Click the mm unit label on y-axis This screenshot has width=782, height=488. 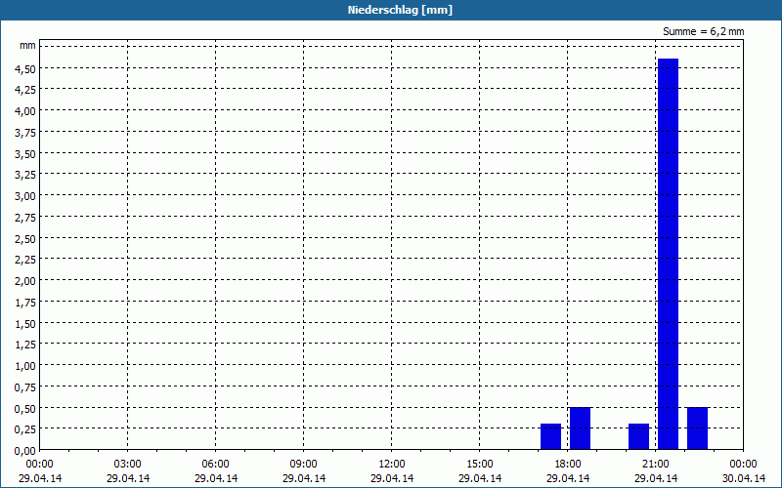point(28,45)
